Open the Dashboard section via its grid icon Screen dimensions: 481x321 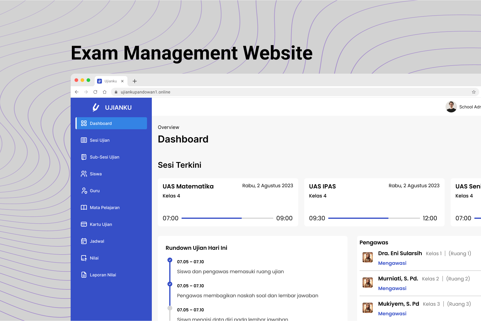click(83, 123)
